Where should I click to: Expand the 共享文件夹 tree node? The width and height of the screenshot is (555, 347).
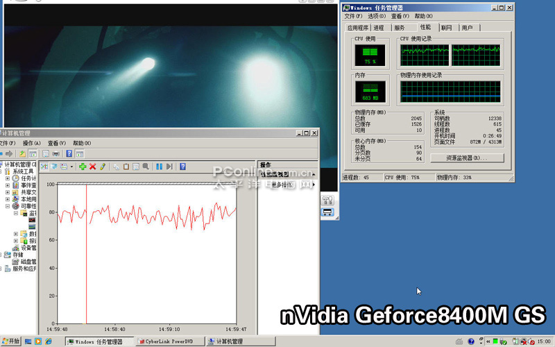click(8, 192)
